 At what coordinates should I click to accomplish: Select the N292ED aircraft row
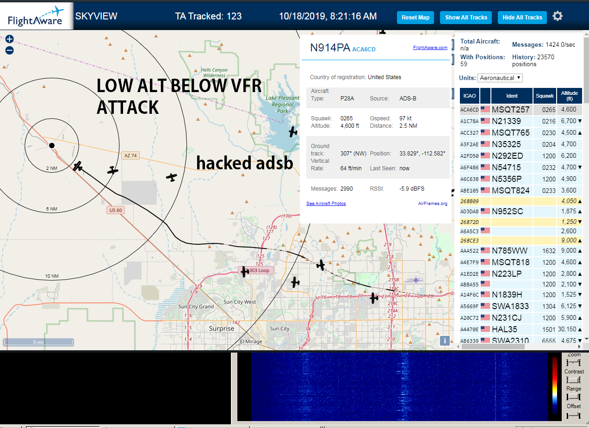point(521,156)
